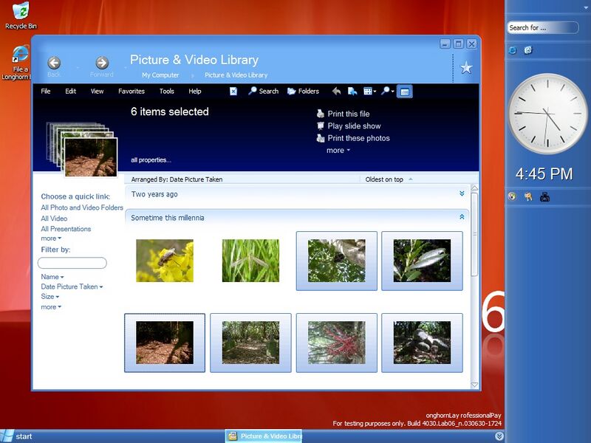Open Recycle Bin desktop icon
This screenshot has width=591, height=443.
click(21, 12)
